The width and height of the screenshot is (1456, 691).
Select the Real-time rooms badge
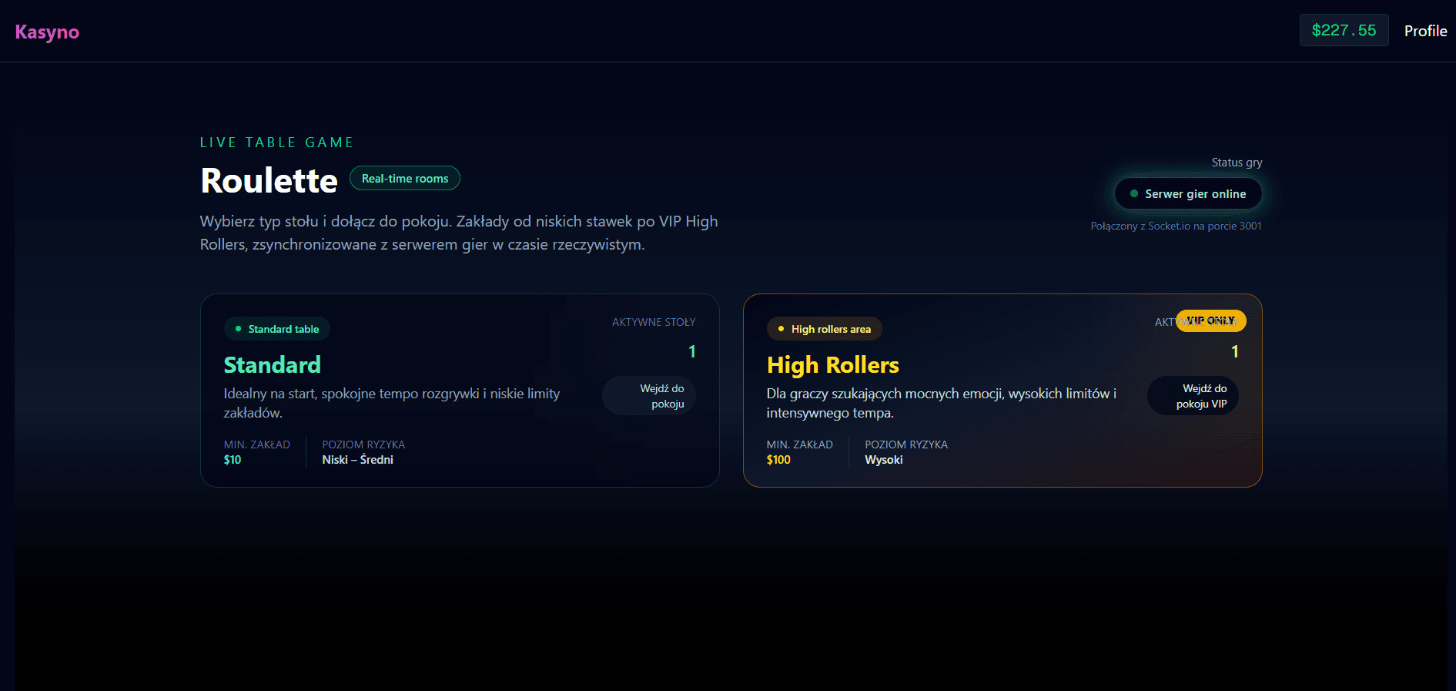coord(405,178)
